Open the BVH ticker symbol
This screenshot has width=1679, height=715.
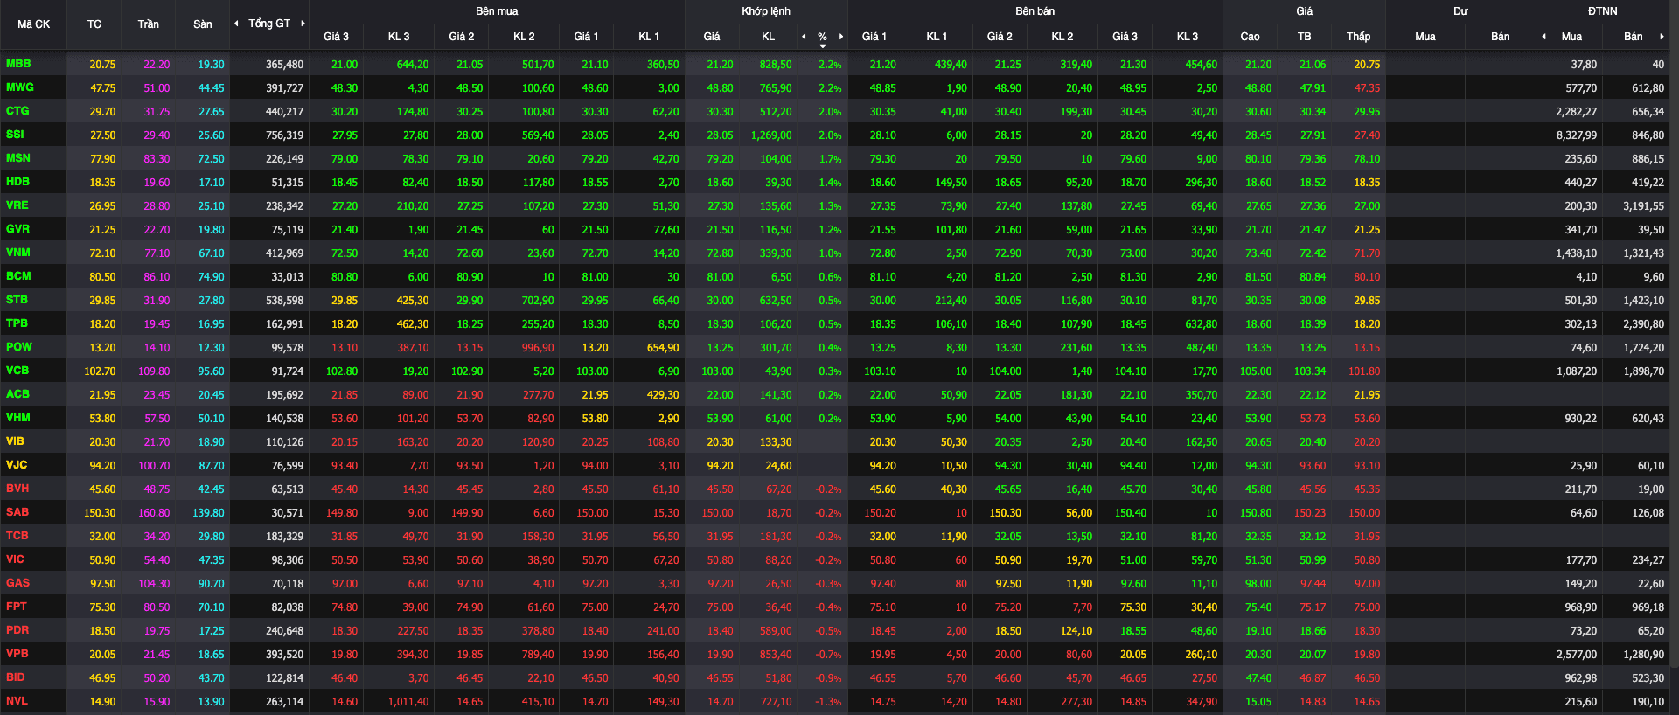[17, 489]
